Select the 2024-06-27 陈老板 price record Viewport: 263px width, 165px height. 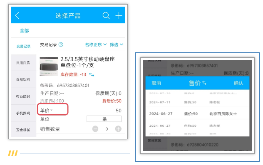coord(197,126)
